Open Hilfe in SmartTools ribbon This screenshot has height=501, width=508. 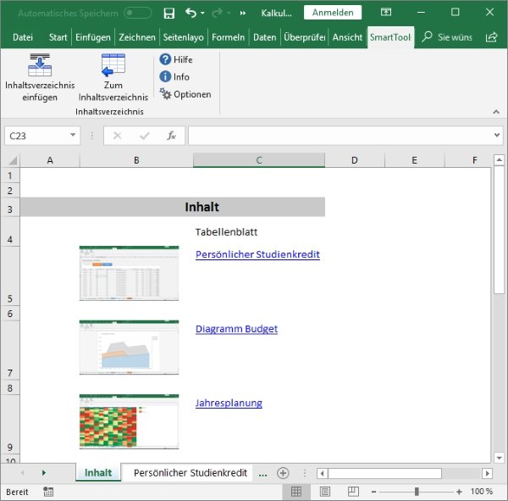176,59
